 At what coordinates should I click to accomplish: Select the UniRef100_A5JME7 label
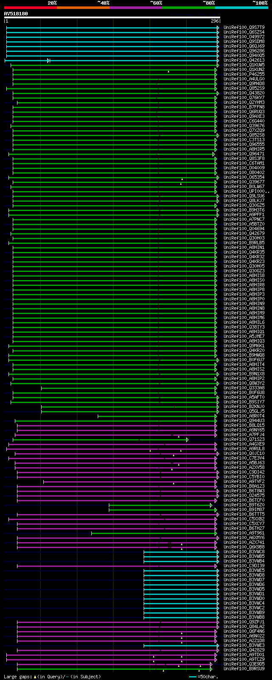point(244,337)
